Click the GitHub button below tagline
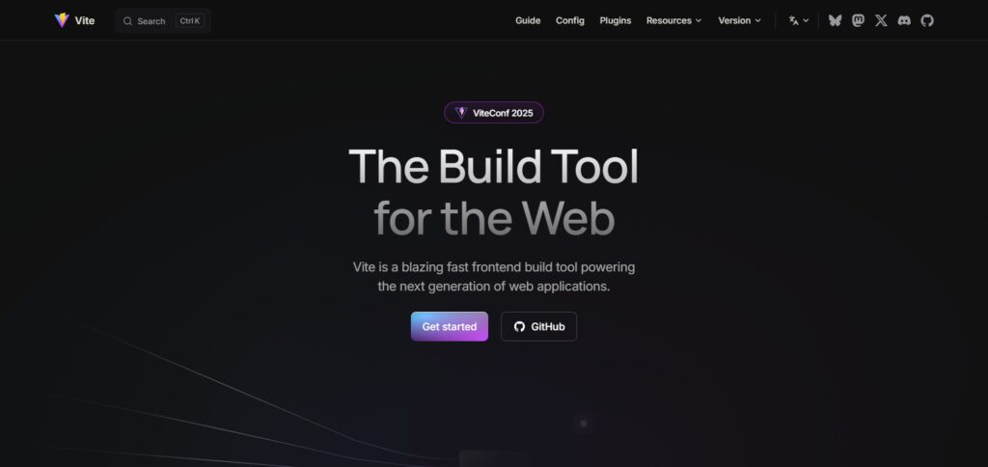988x467 pixels. click(538, 326)
